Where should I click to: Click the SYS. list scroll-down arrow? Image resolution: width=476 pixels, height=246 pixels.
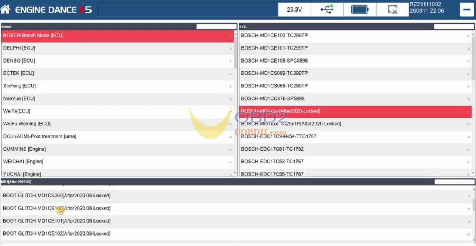[473, 173]
